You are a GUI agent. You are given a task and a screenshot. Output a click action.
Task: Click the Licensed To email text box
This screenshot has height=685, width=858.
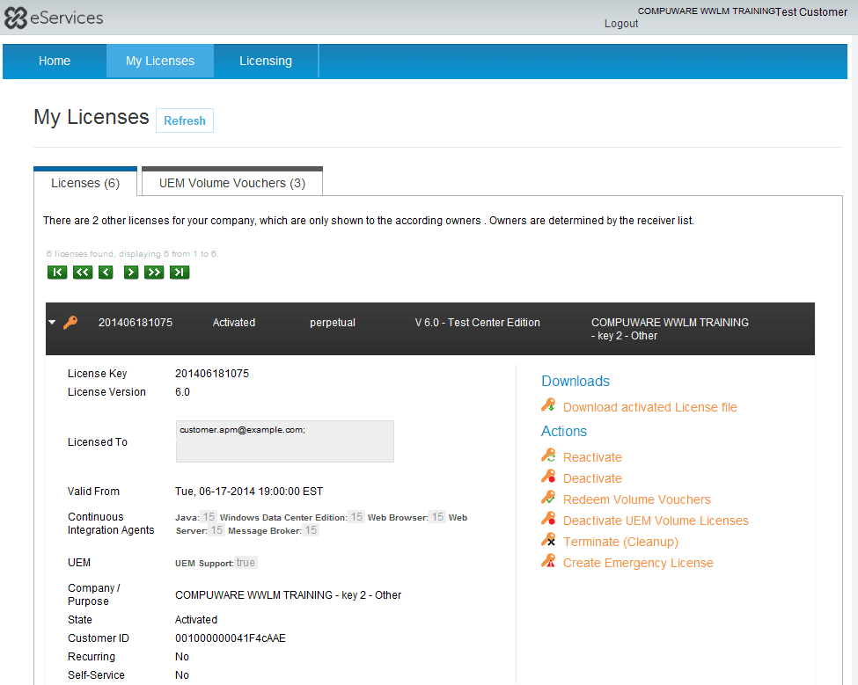(x=284, y=441)
